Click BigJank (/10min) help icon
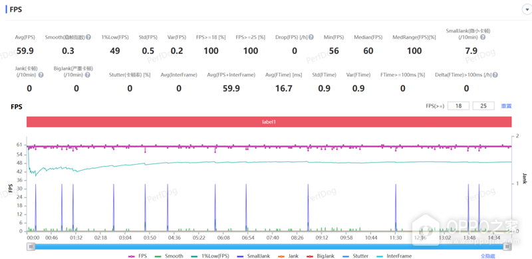 [x=88, y=75]
